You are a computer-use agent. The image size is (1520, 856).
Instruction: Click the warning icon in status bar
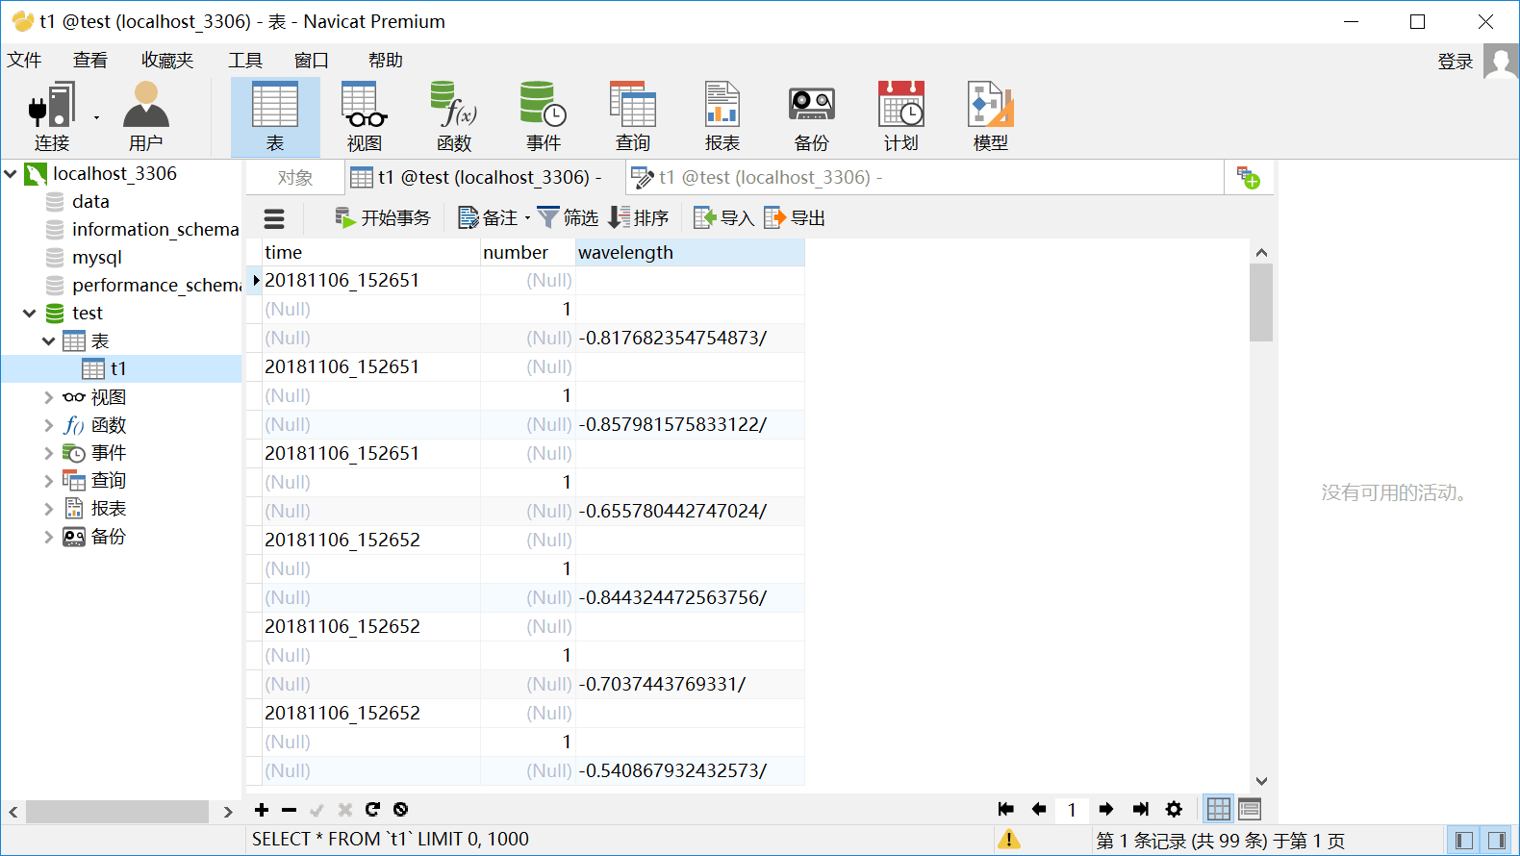[x=1009, y=840]
